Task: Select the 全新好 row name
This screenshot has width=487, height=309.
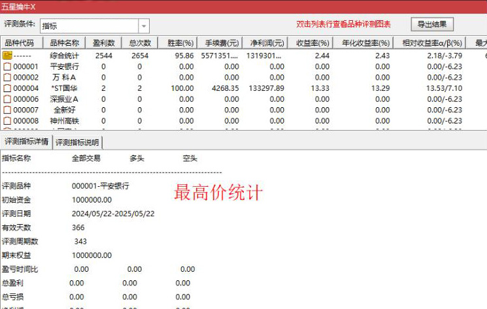Action: [64, 110]
